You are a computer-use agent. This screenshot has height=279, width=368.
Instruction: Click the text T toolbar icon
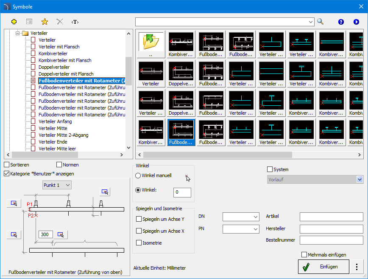pos(75,22)
